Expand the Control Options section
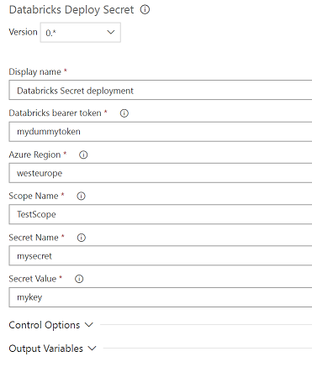Image resolution: width=312 pixels, height=367 pixels. click(50, 325)
